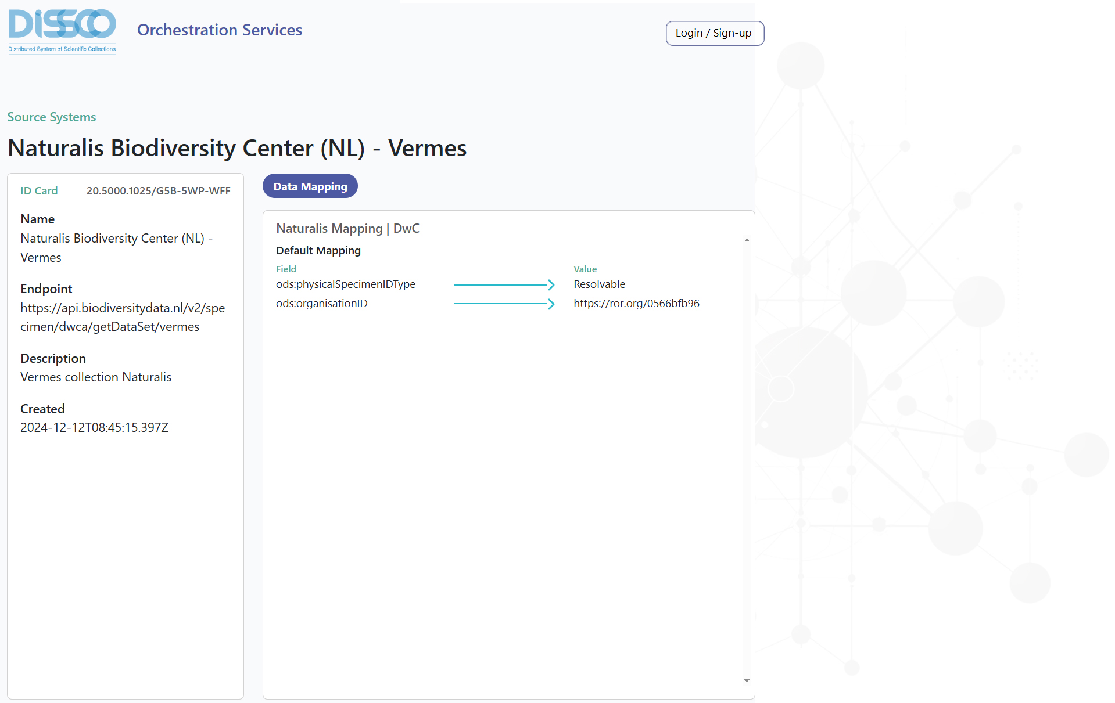1115x703 pixels.
Task: Select the ID 20.5000.1025/G5B-5WP-WFF text
Action: (158, 190)
